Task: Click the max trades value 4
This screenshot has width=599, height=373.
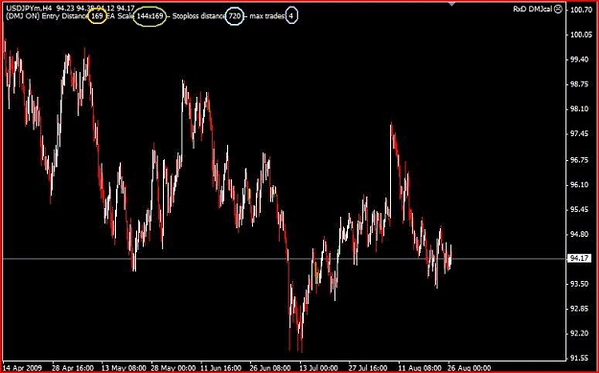Action: coord(291,16)
